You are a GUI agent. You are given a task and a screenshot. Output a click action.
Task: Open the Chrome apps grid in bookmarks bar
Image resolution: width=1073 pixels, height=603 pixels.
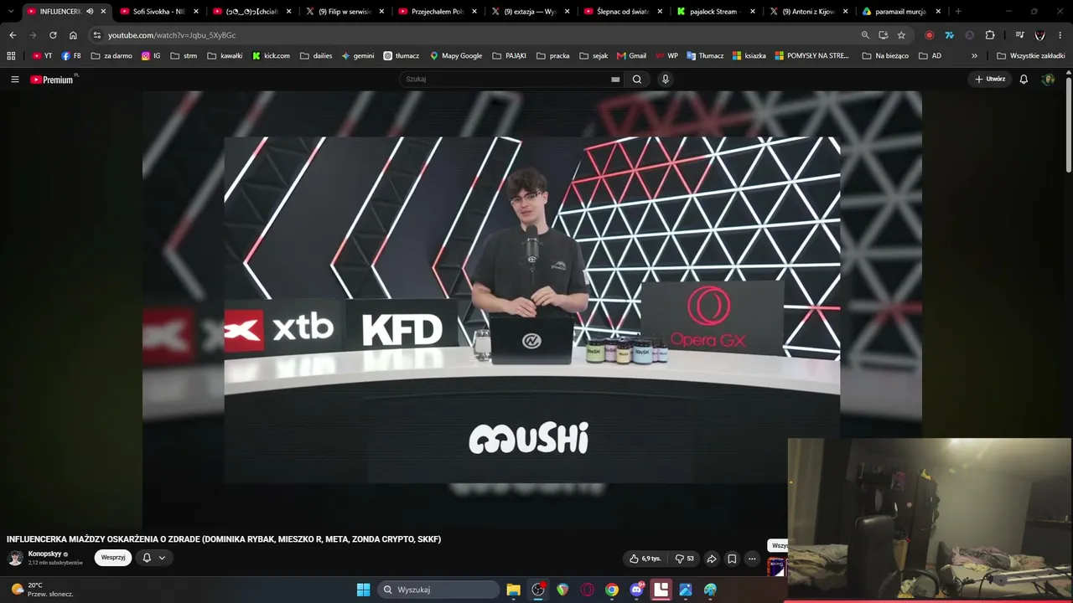tap(11, 56)
